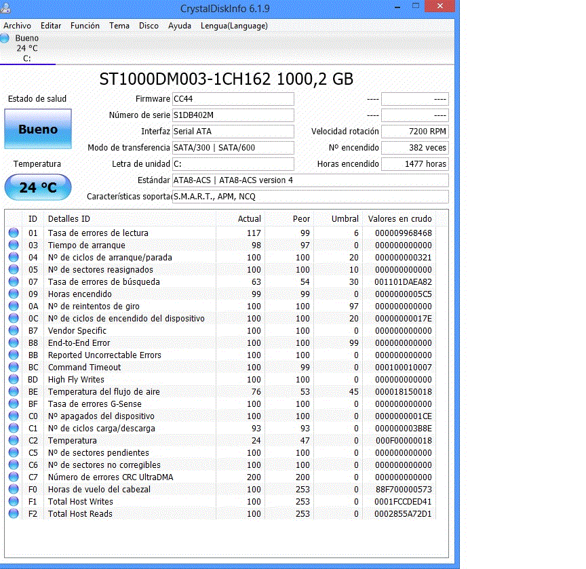586x569 pixels.
Task: Click status orb for Número de errores CRC UltraDMA
Action: (14, 477)
